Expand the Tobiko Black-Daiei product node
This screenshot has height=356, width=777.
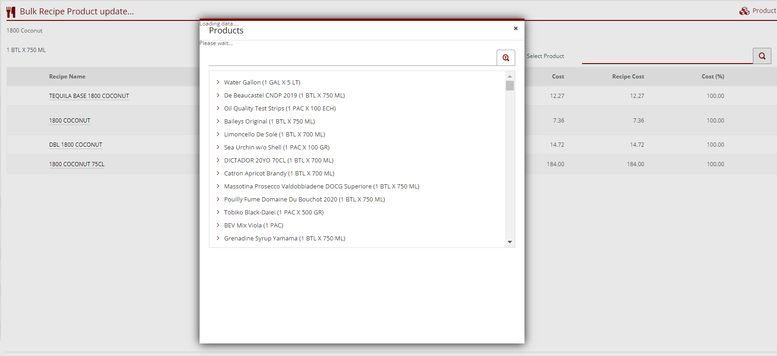pos(218,212)
